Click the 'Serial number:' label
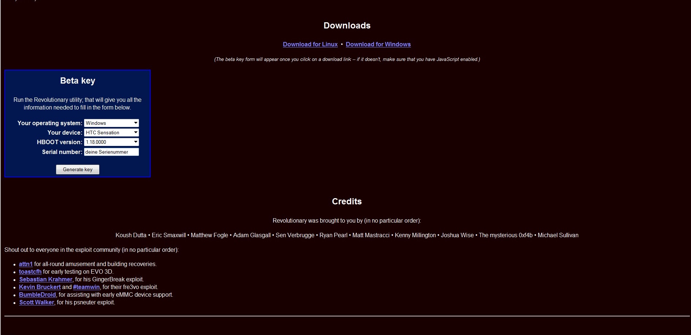This screenshot has width=691, height=335. click(x=62, y=152)
